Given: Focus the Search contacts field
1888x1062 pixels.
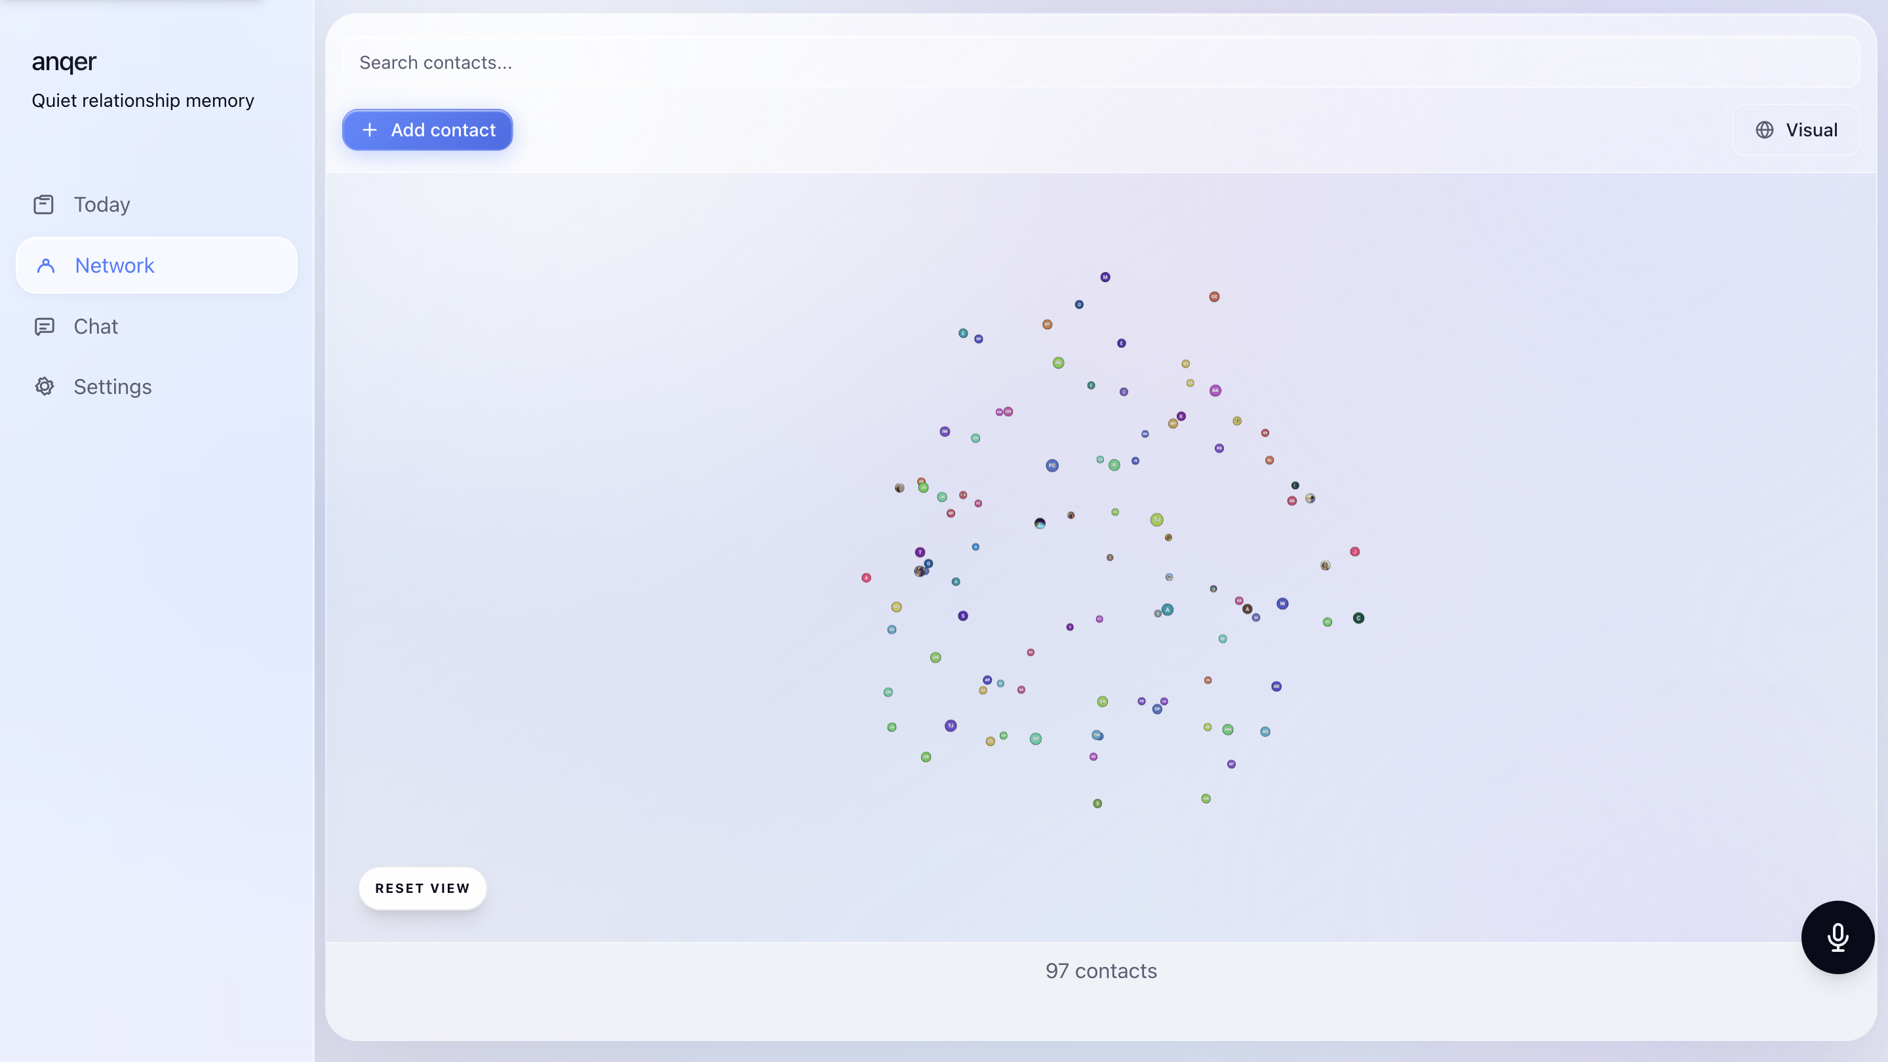Looking at the screenshot, I should 1099,62.
